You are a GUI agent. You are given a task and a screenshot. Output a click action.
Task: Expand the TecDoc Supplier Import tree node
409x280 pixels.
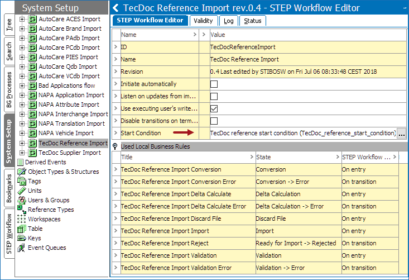(x=22, y=153)
